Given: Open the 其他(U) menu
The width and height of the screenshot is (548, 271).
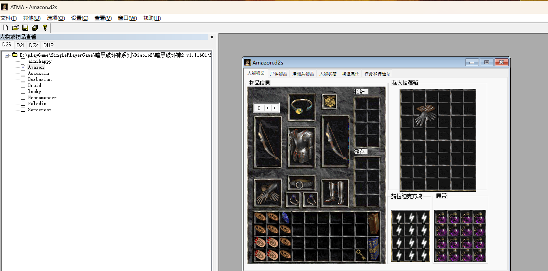Looking at the screenshot, I should click(x=32, y=18).
